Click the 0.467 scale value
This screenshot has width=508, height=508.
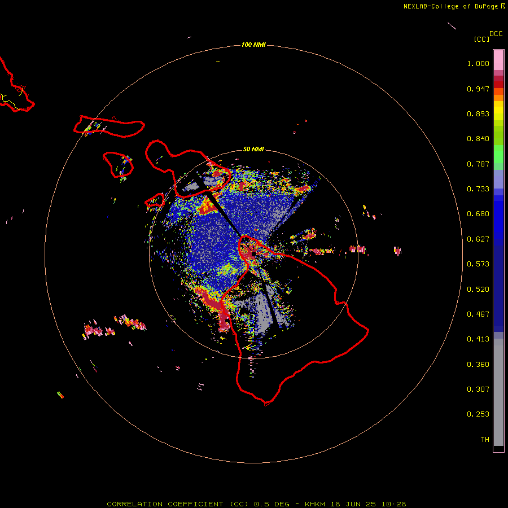pyautogui.click(x=478, y=314)
